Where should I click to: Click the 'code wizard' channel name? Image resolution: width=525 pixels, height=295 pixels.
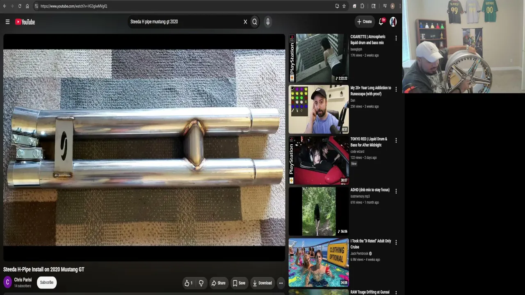pos(357,152)
